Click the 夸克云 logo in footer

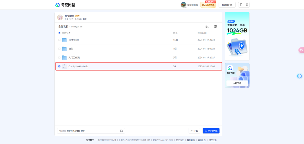point(90,140)
